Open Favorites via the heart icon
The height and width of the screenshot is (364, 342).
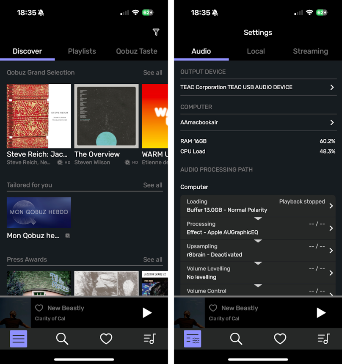pos(106,339)
